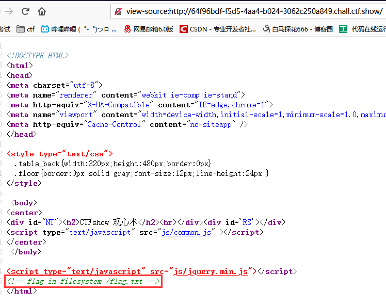The image size is (386, 307).
Task: Click the 'utf-8' charset value
Action: click(84, 86)
